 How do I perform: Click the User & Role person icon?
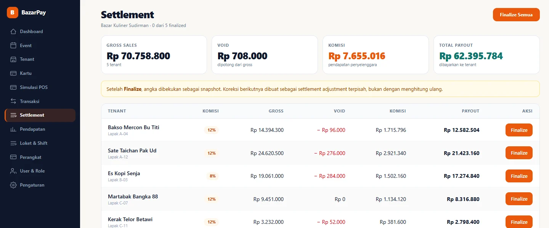(x=13, y=171)
